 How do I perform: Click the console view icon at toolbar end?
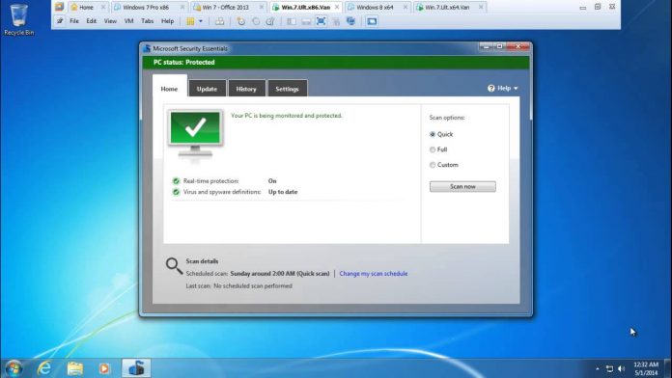pyautogui.click(x=372, y=21)
